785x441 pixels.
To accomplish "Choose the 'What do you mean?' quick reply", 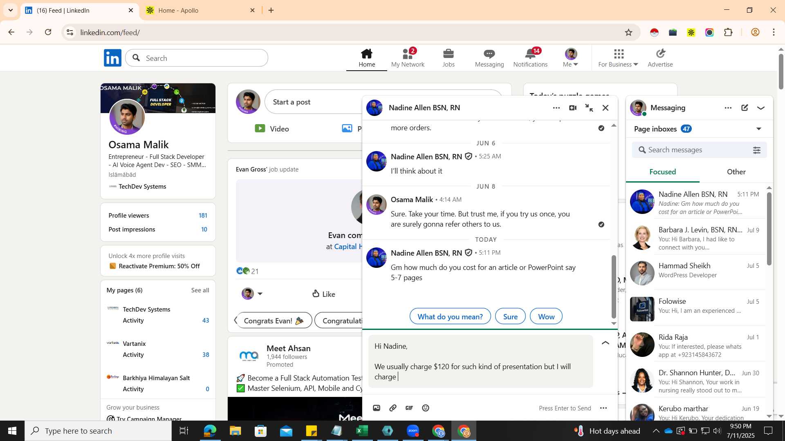I will [x=450, y=316].
